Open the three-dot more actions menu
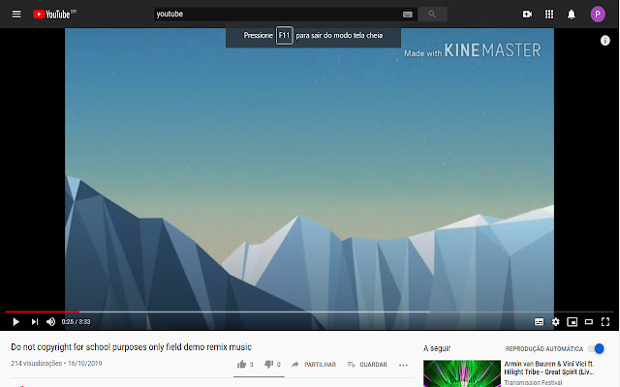This screenshot has height=387, width=620. (x=403, y=365)
